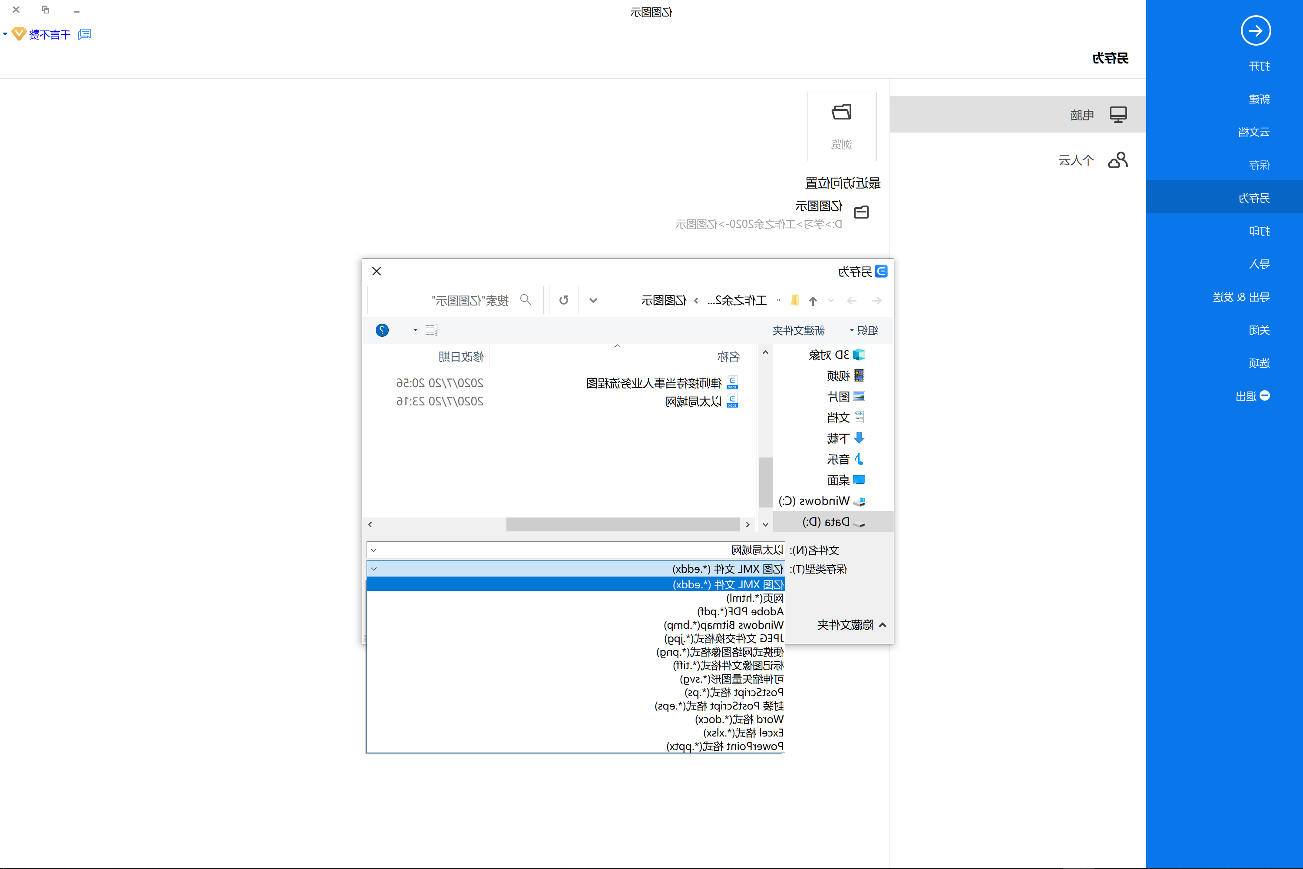Screen dimensions: 1303x869
Task: Click the magnifier search icon
Action: point(526,300)
